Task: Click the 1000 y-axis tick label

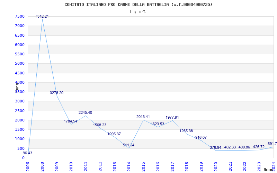Action: 20,139
